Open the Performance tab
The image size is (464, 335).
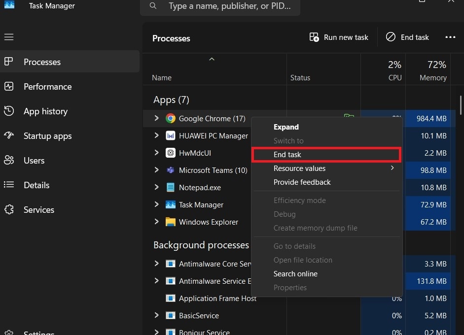point(70,86)
